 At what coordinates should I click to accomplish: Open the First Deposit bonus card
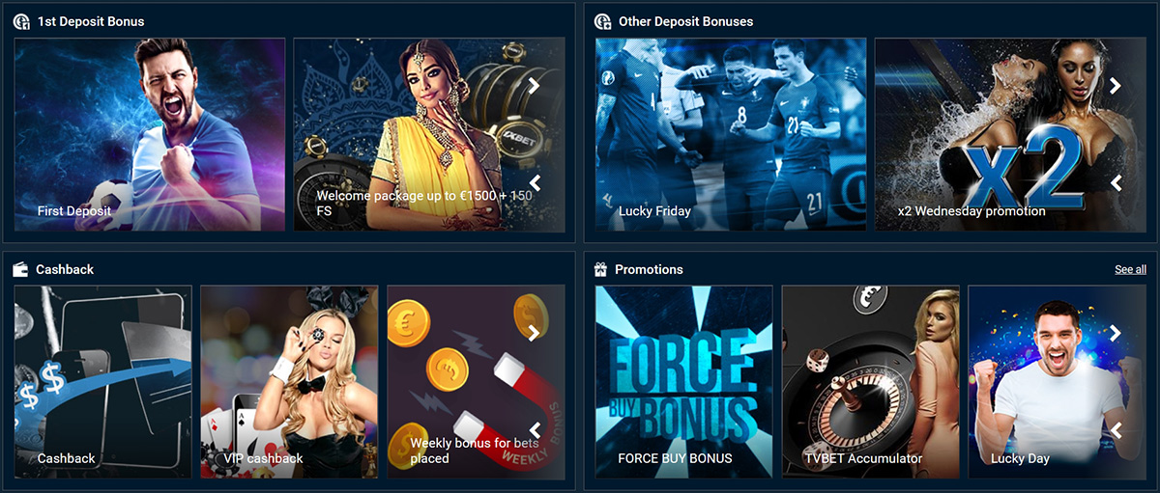click(x=150, y=134)
